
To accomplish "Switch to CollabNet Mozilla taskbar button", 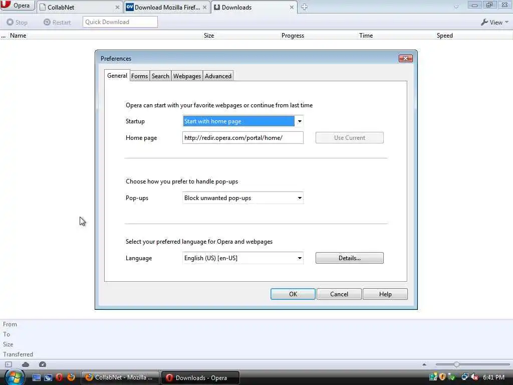I will [x=120, y=377].
